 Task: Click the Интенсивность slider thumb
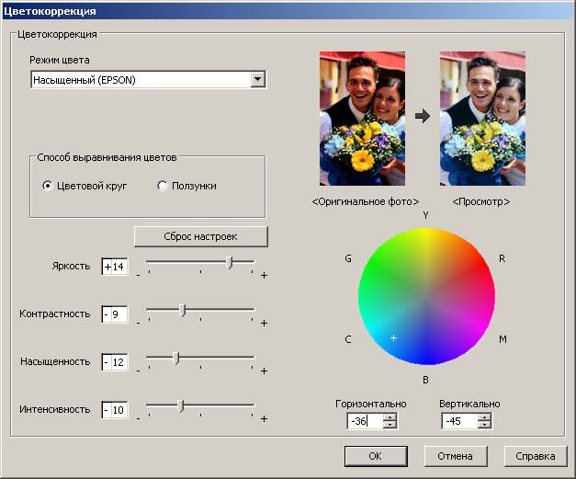180,405
